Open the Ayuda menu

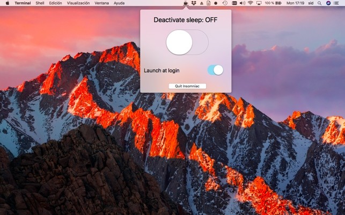(x=119, y=3)
